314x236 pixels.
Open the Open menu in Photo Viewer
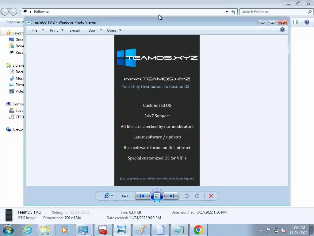click(x=111, y=30)
